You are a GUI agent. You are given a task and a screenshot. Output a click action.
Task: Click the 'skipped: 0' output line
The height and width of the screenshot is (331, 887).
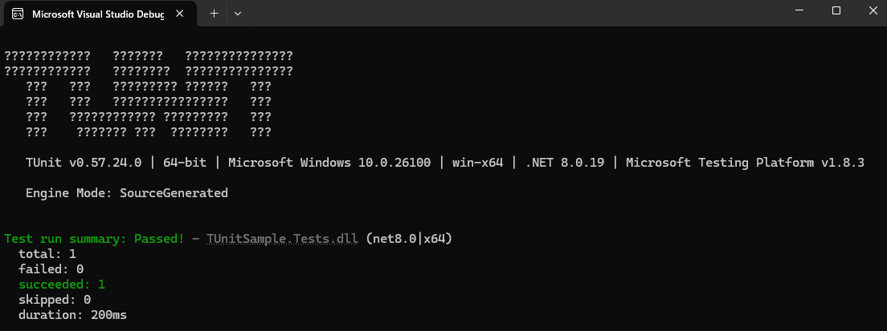coord(55,300)
